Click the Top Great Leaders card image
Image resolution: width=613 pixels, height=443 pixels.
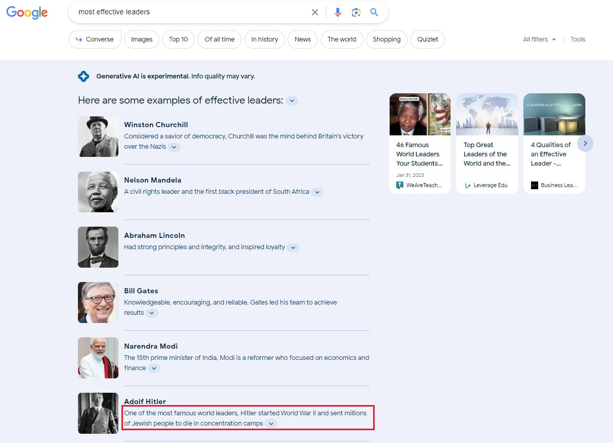pos(487,114)
